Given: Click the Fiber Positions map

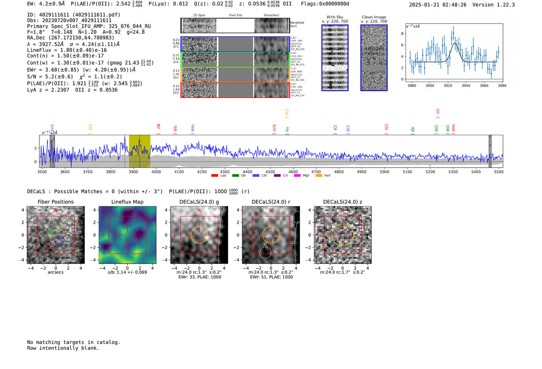Looking at the screenshot, I should pyautogui.click(x=56, y=235).
